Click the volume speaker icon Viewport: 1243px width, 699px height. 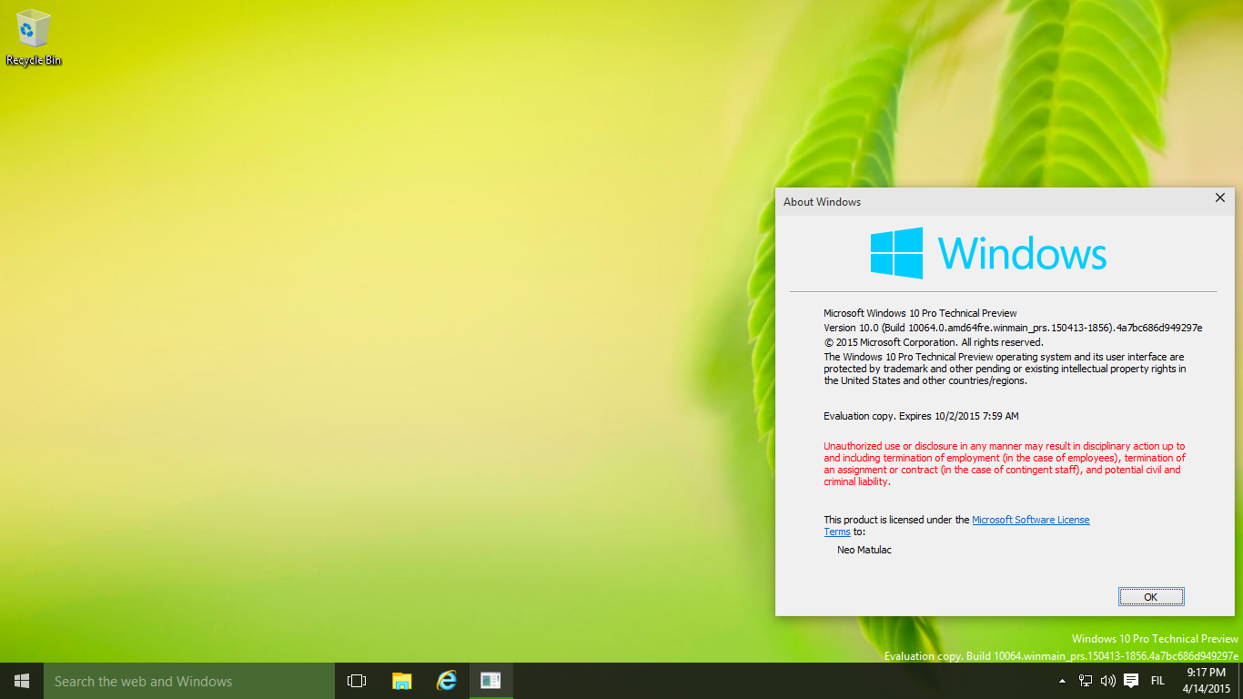point(1107,680)
